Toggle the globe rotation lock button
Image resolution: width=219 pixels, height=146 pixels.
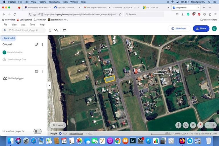186,125
